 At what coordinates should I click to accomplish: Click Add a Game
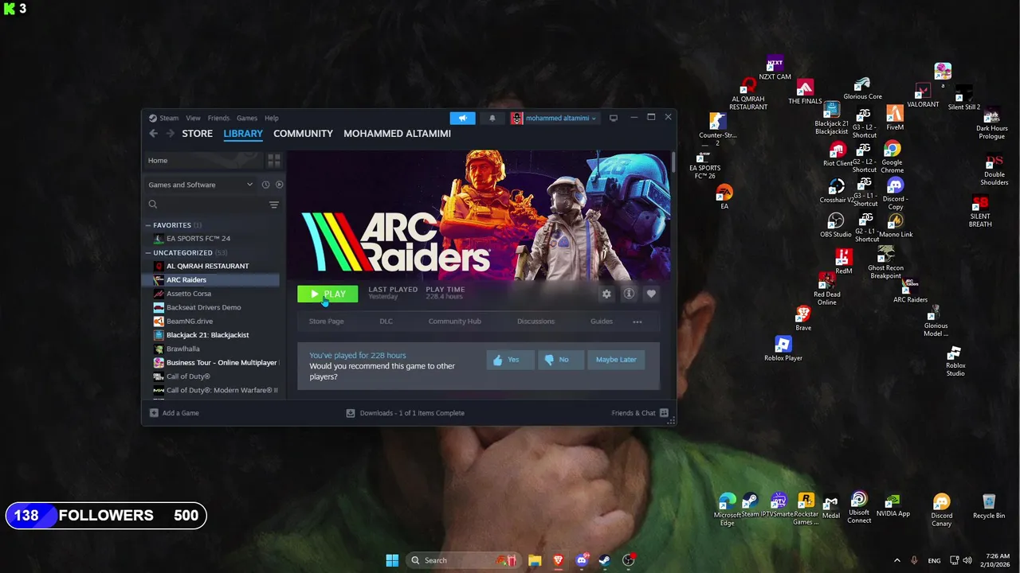(175, 413)
